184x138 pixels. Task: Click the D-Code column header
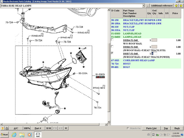click(117, 13)
